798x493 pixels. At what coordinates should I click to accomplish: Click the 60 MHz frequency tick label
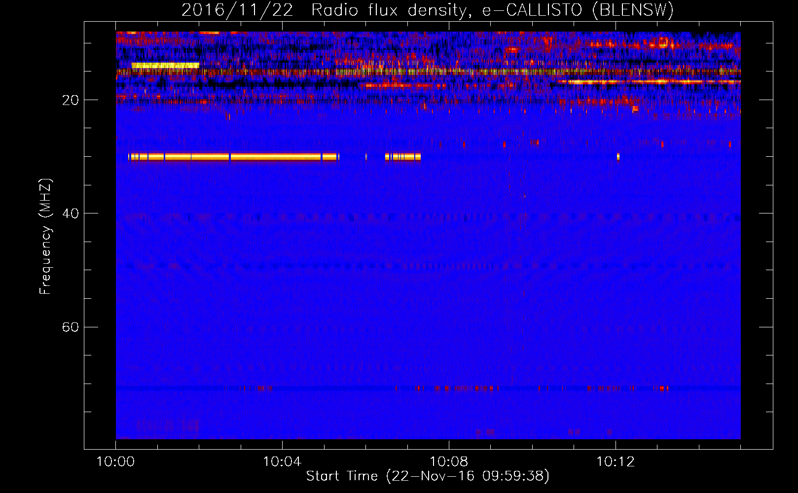[70, 327]
